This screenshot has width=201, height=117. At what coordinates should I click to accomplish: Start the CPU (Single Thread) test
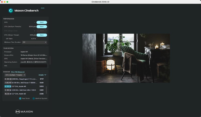[42, 35]
